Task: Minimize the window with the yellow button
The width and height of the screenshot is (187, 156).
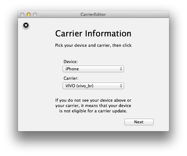Action: pos(29,14)
